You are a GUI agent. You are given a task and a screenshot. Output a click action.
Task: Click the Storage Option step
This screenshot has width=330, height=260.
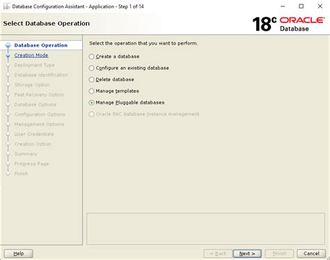(x=32, y=85)
